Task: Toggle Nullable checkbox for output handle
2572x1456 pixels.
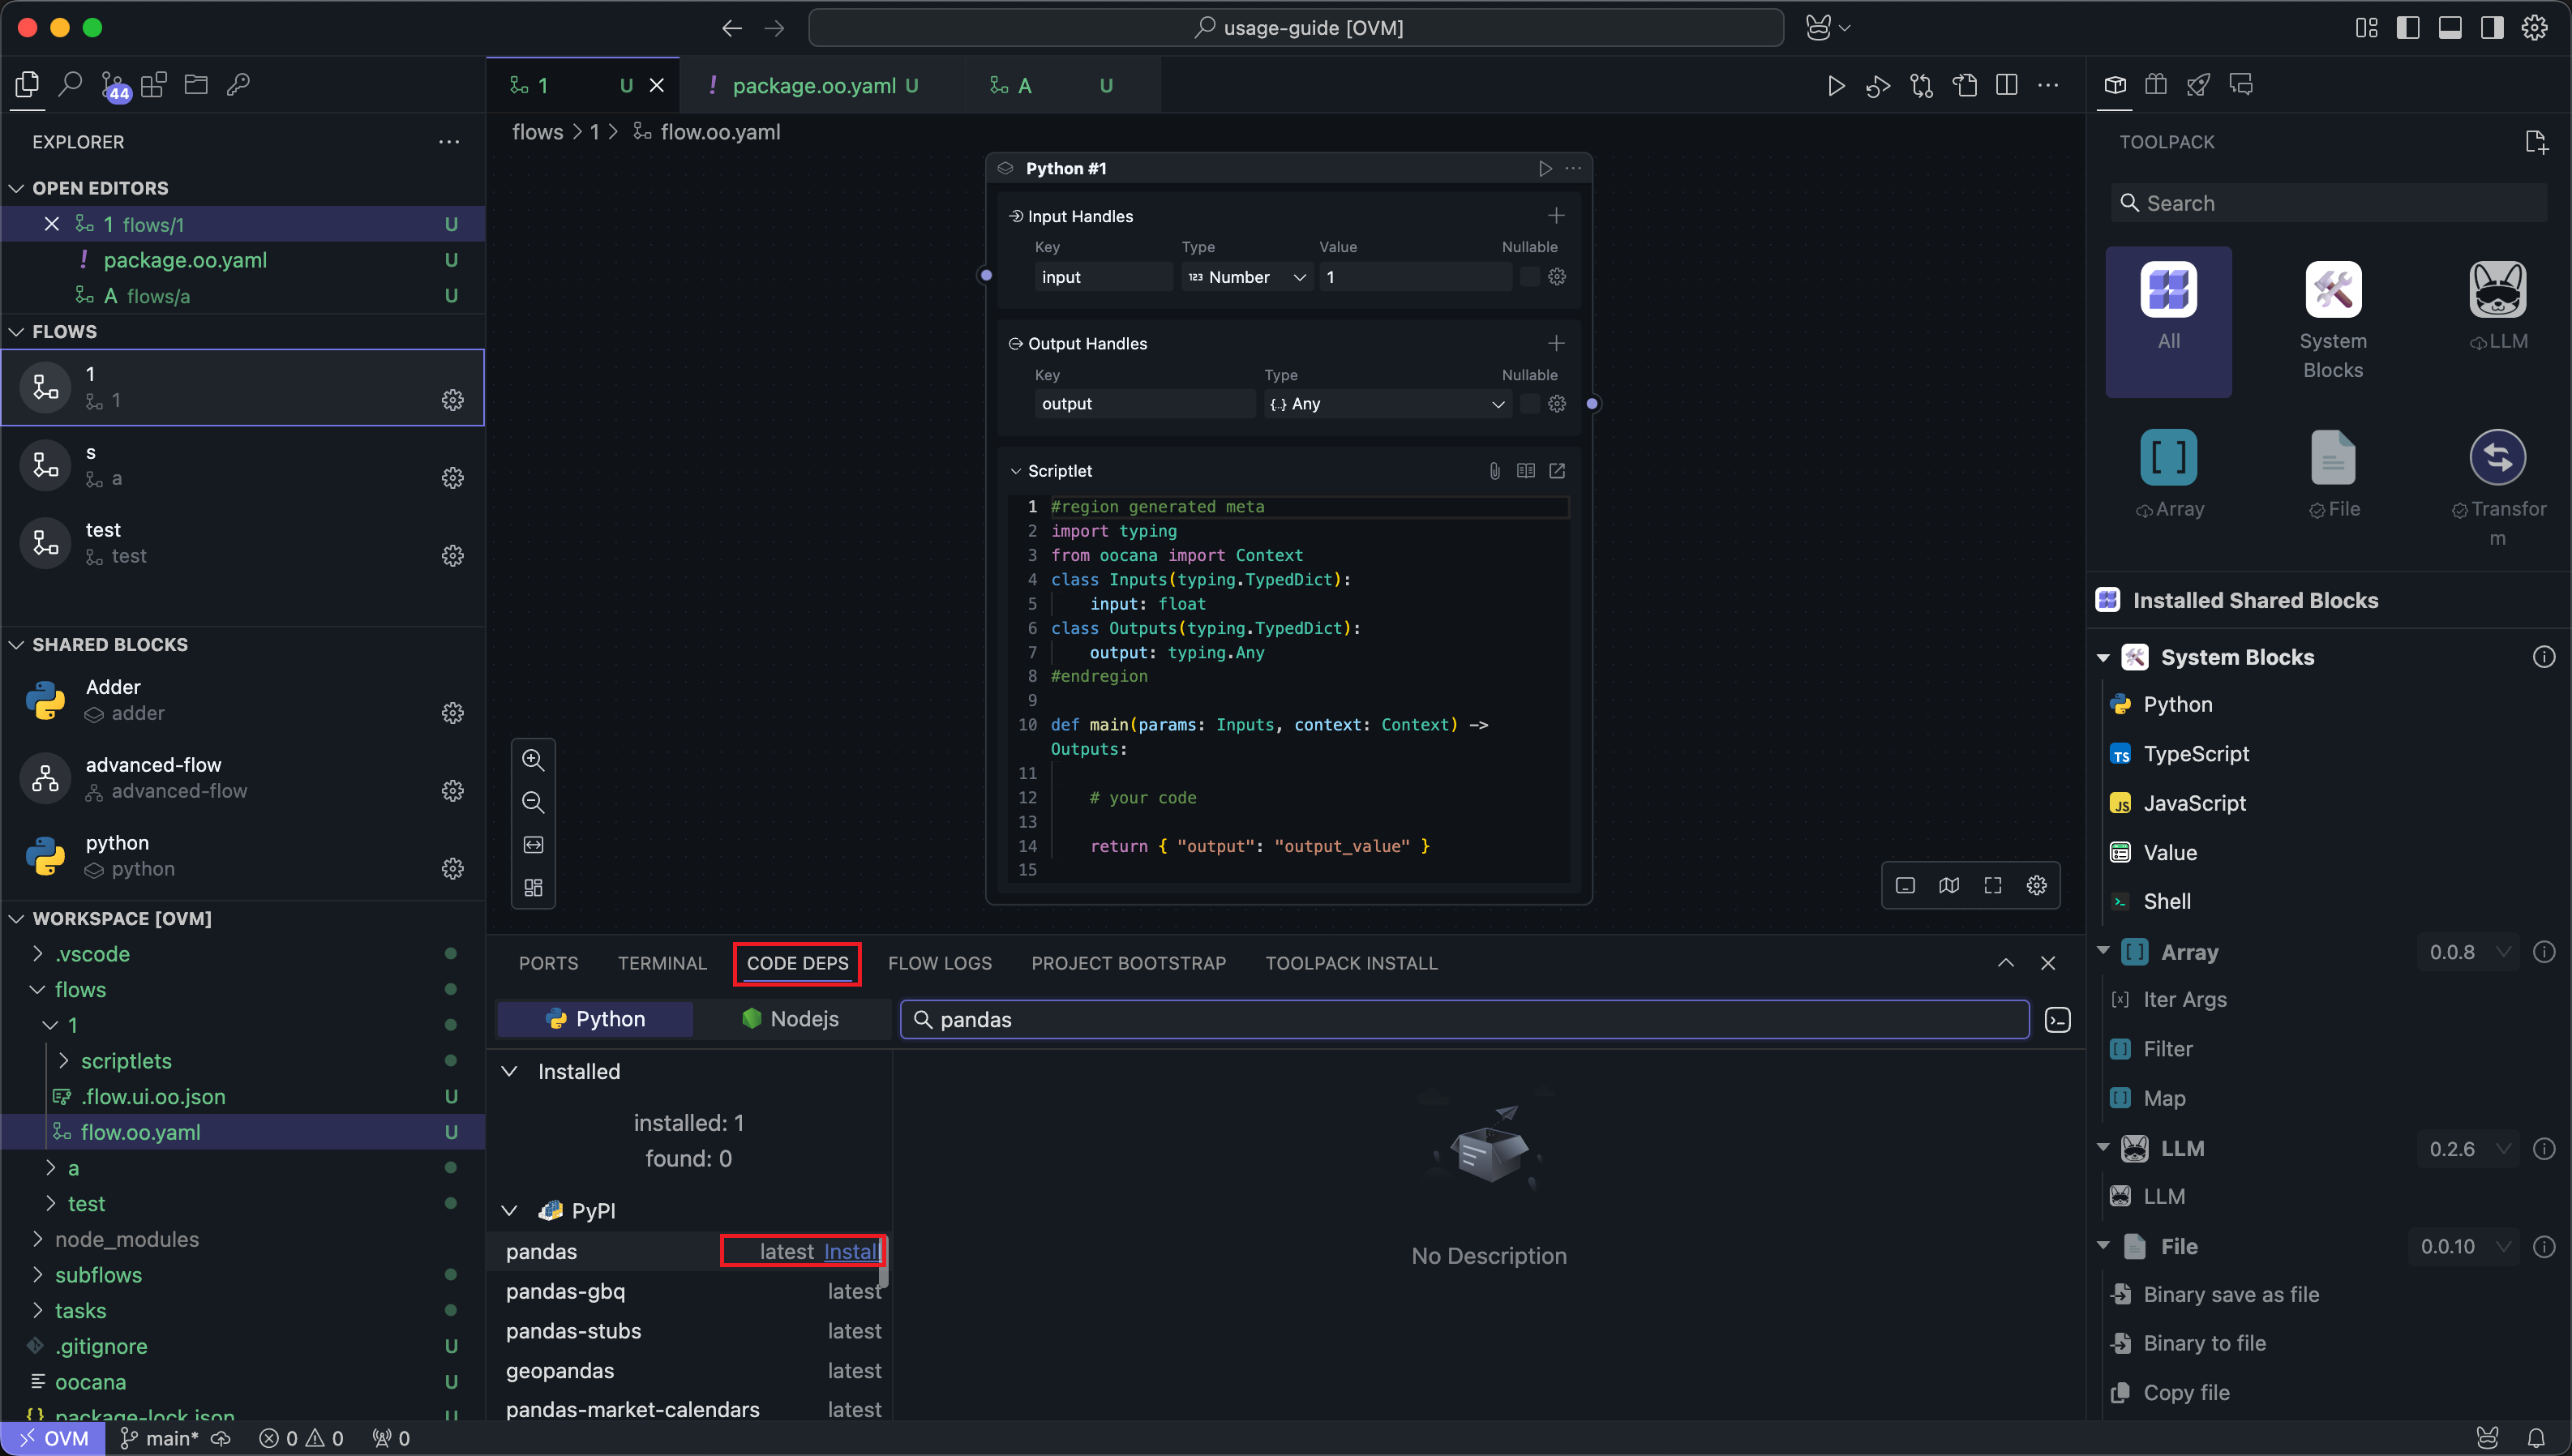Action: [1529, 404]
